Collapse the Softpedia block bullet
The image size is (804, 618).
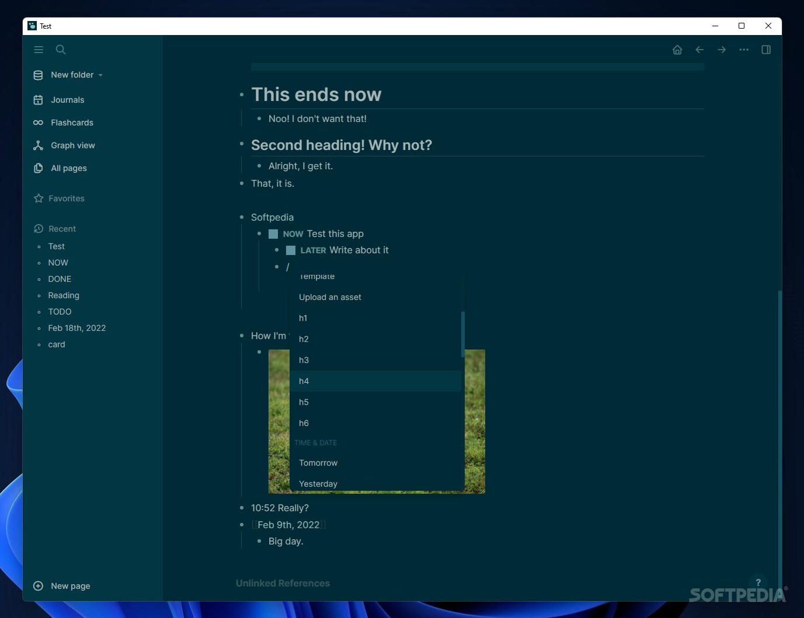[242, 217]
